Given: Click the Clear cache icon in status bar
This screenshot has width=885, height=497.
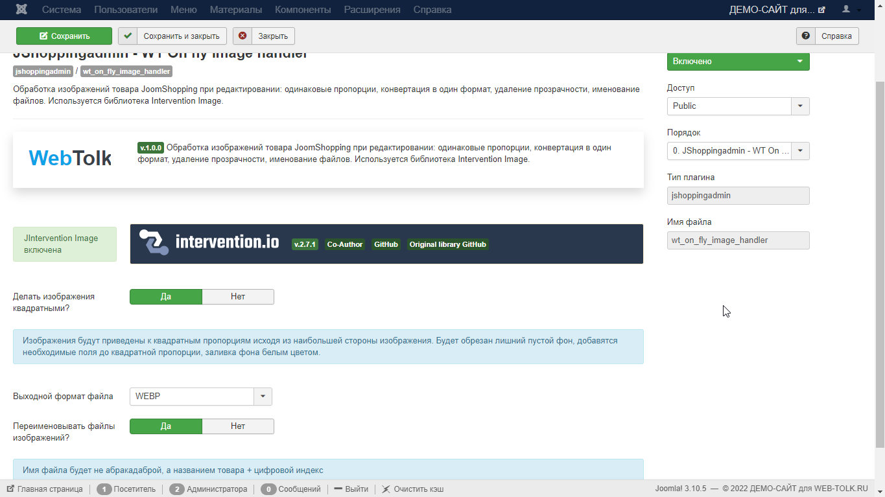Looking at the screenshot, I should pos(386,489).
